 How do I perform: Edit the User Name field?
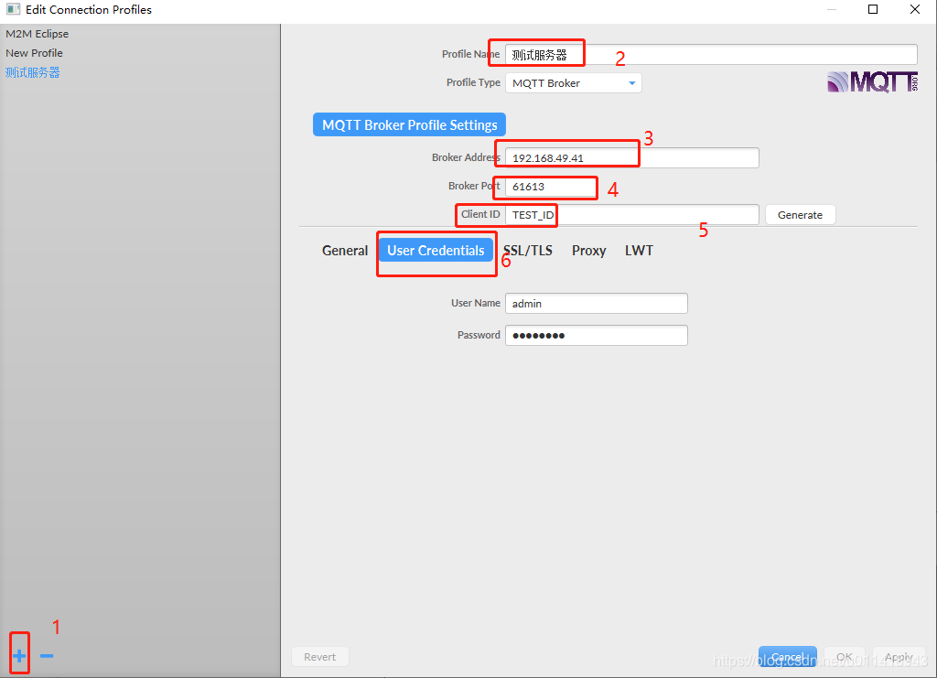point(597,304)
